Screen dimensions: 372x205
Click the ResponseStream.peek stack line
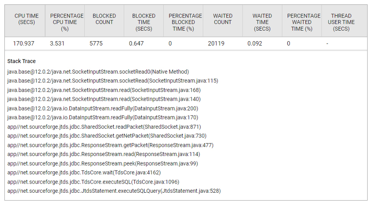coord(103,163)
